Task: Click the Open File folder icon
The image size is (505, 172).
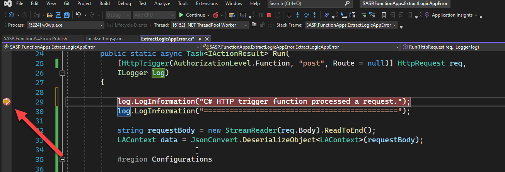Action: pyautogui.click(x=49, y=15)
